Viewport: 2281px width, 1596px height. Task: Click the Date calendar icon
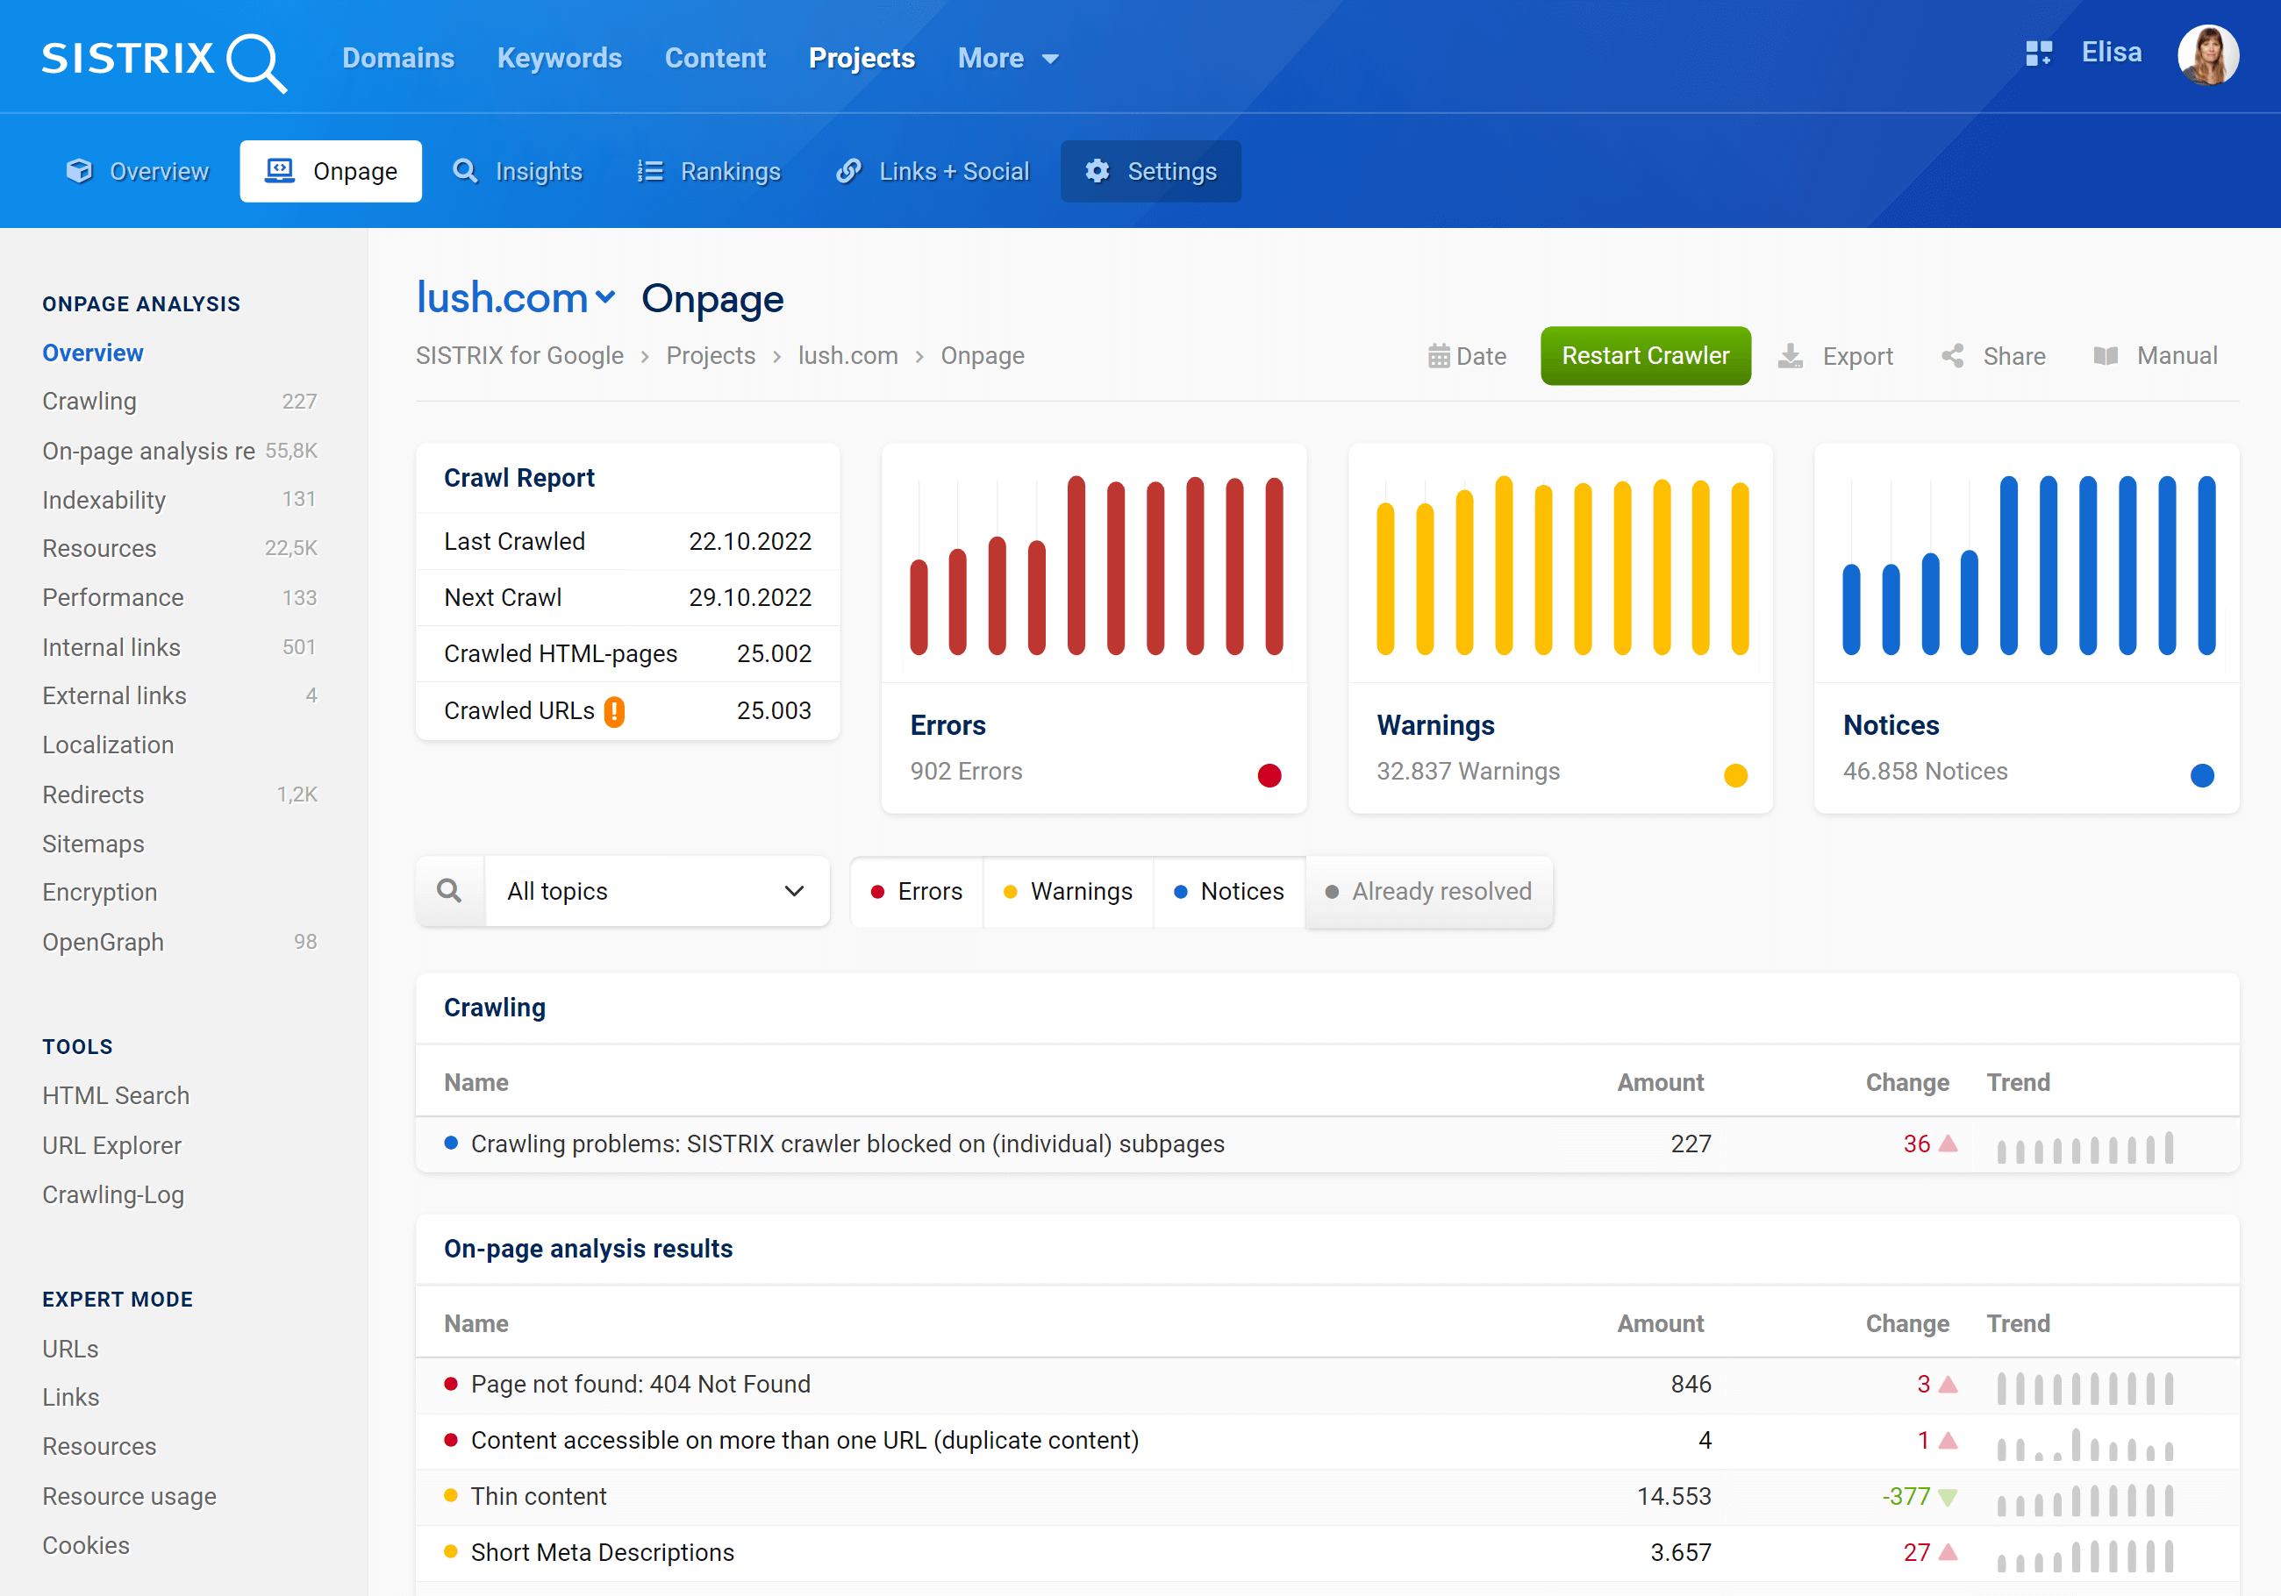(x=1439, y=357)
